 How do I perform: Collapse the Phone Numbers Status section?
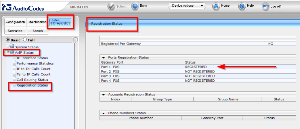(103, 113)
